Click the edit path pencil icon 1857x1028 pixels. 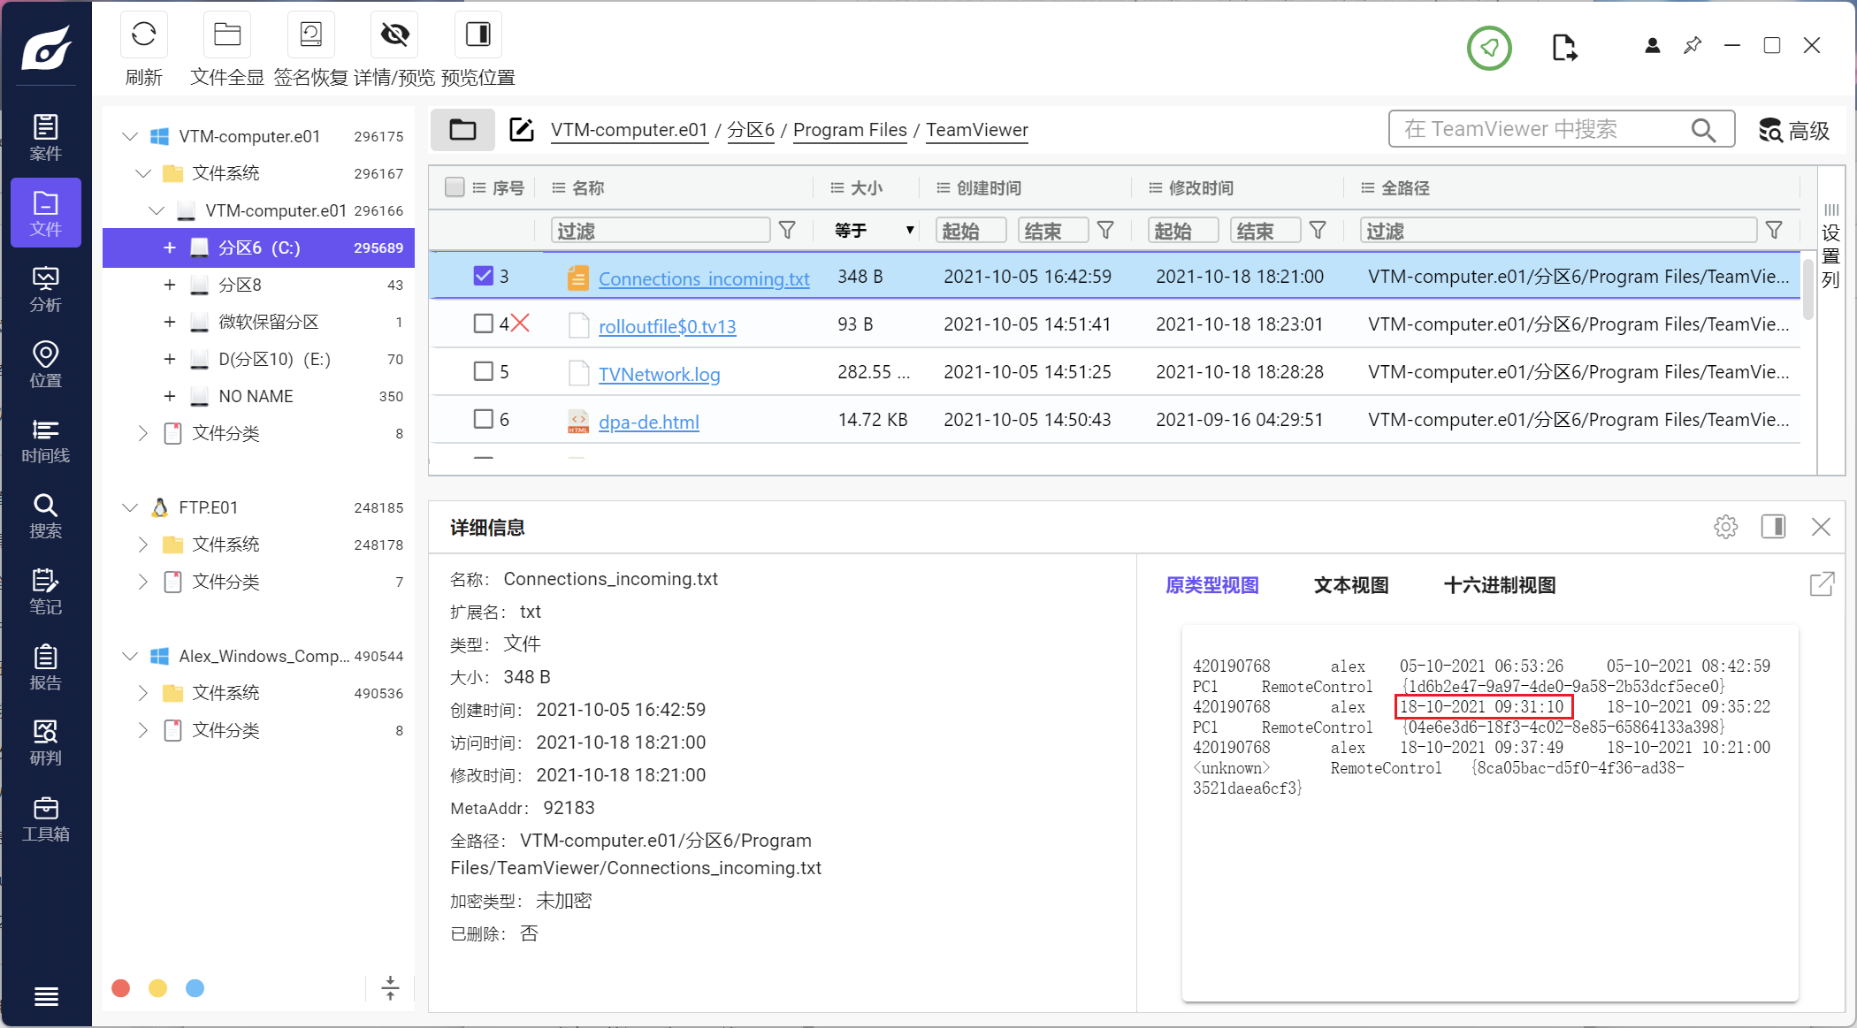[x=522, y=130]
